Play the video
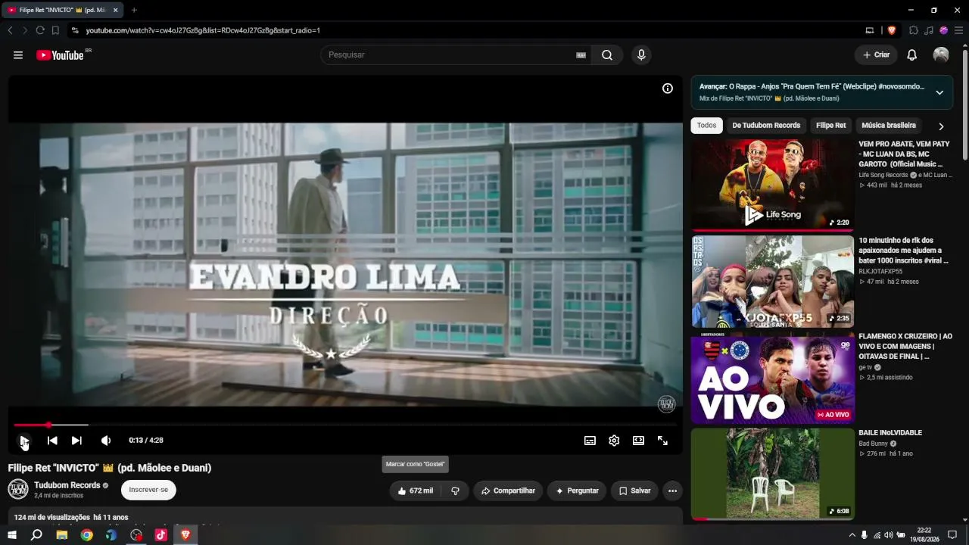The image size is (969, 545). point(25,441)
